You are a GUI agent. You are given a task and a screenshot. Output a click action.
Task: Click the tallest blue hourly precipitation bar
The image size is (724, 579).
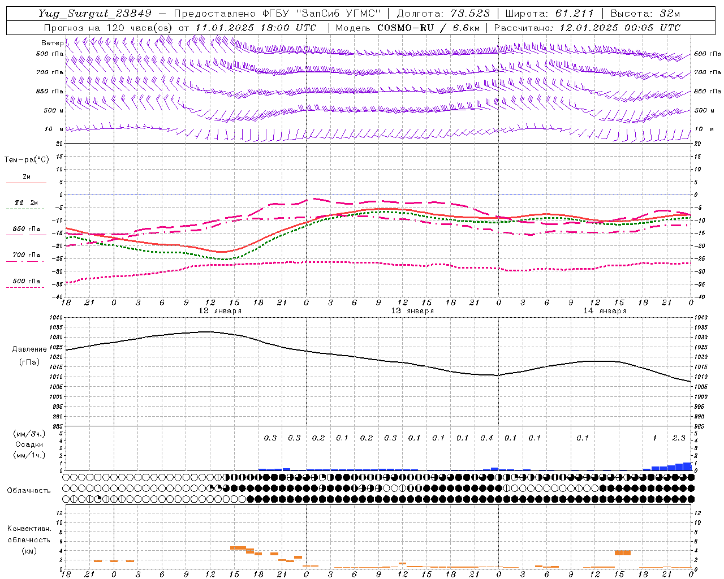687,466
